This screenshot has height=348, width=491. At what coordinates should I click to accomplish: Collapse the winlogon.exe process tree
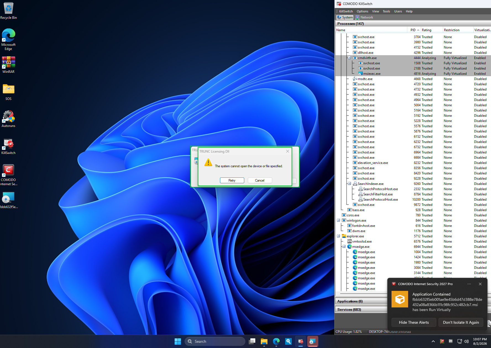(338, 221)
